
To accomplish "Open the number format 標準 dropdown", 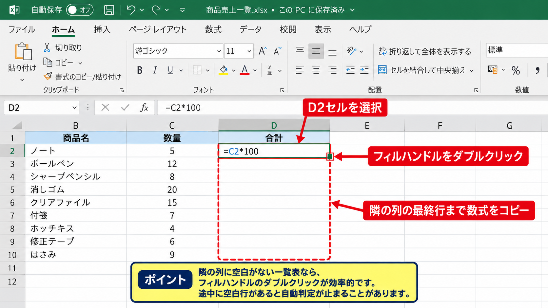I will (517, 50).
